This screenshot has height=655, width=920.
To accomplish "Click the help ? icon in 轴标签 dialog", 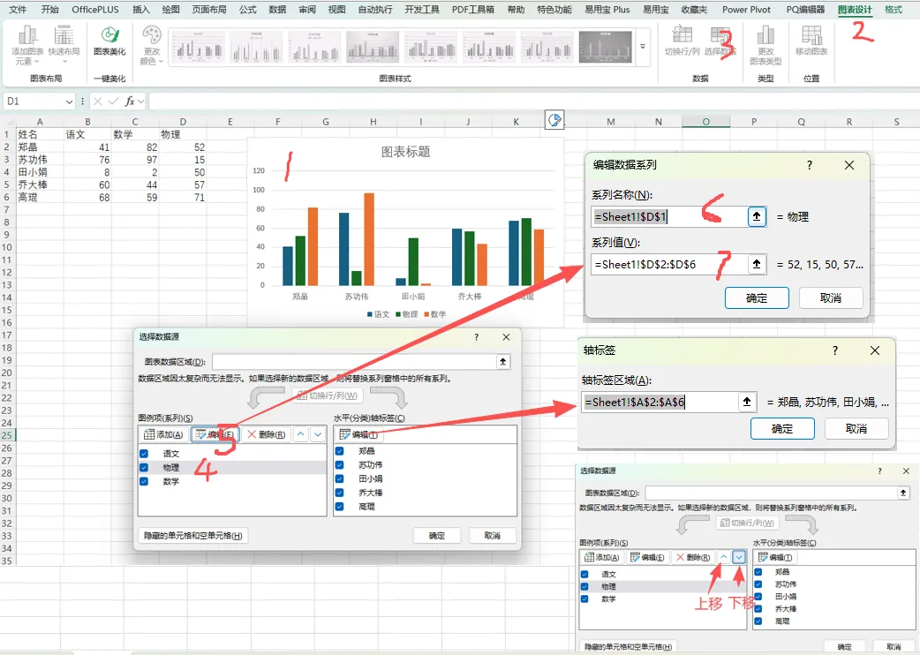I will [x=835, y=350].
